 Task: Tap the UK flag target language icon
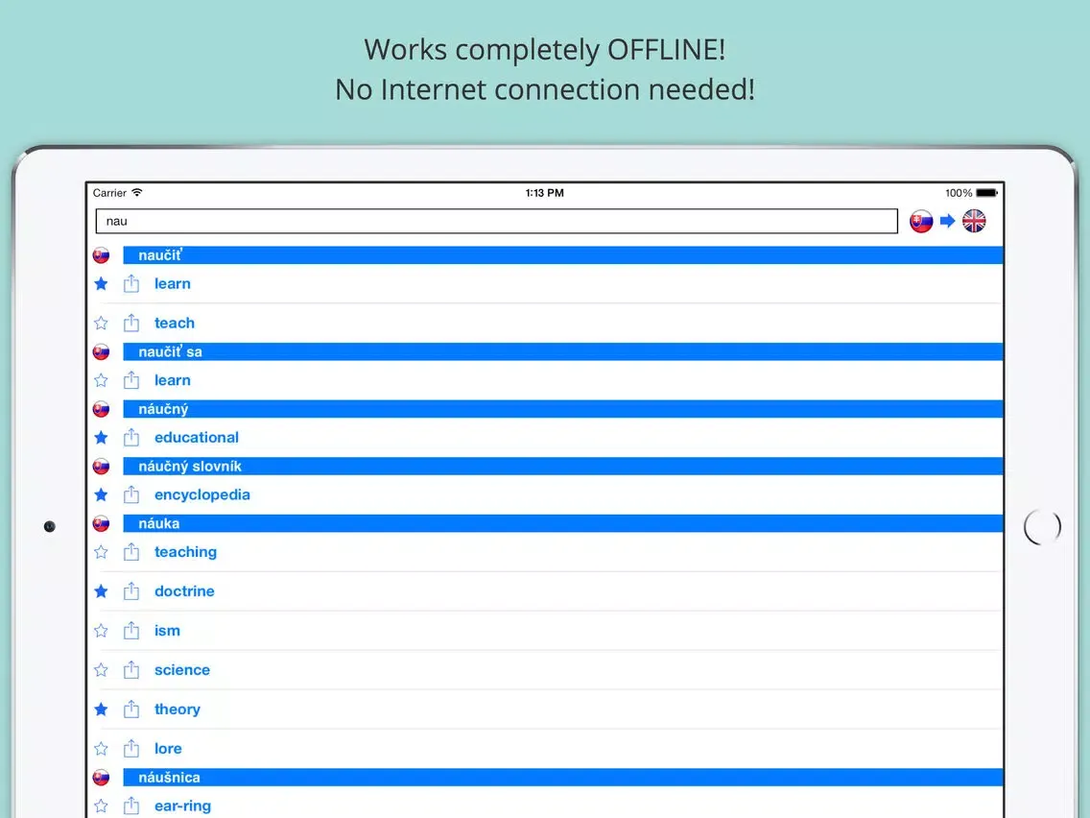click(x=974, y=221)
